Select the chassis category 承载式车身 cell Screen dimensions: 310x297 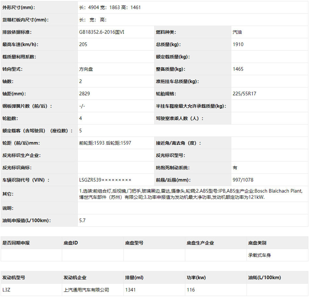pyautogui.click(x=259, y=255)
